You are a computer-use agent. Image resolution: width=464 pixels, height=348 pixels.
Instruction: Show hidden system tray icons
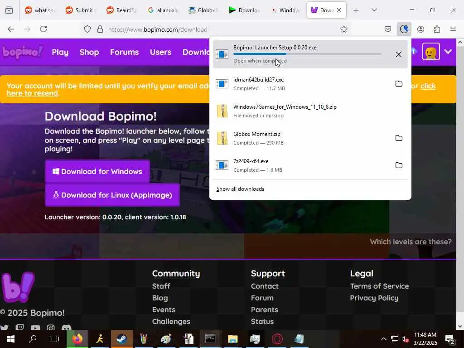[x=383, y=339]
